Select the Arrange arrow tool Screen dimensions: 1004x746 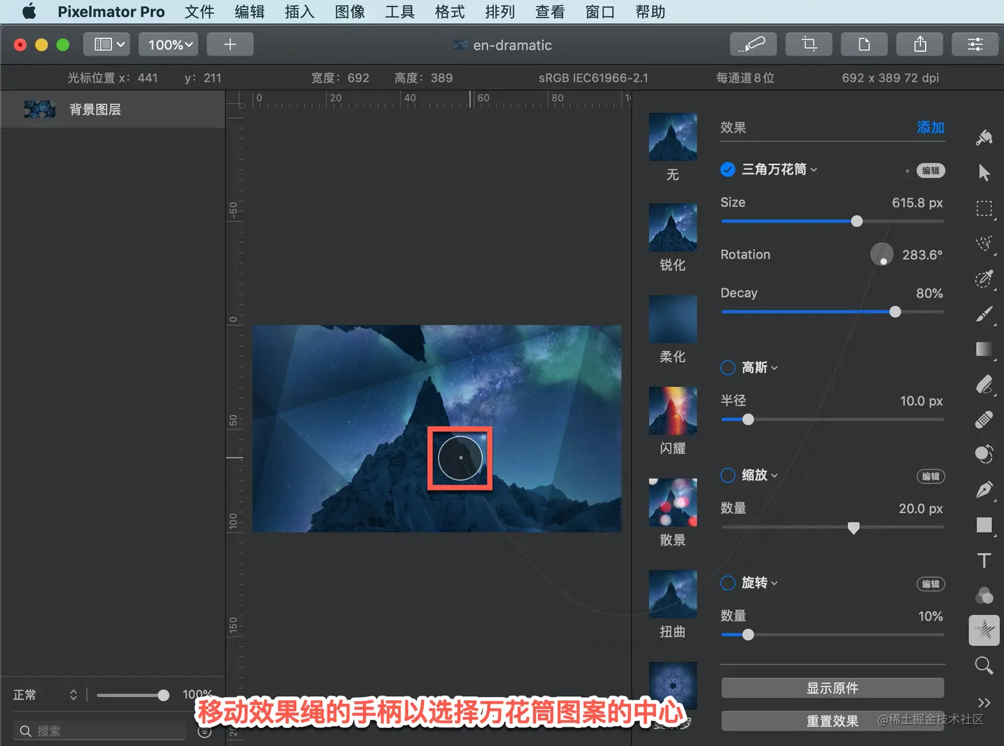(x=984, y=173)
